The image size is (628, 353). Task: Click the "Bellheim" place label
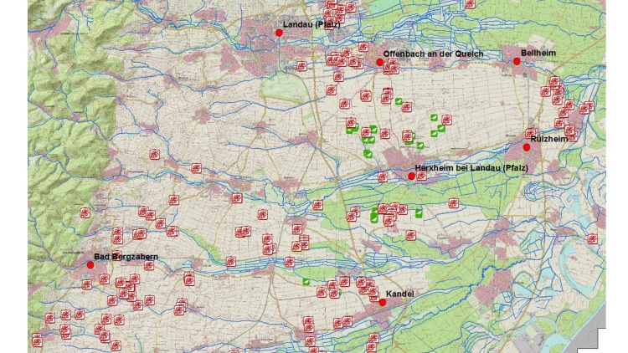click(x=538, y=53)
